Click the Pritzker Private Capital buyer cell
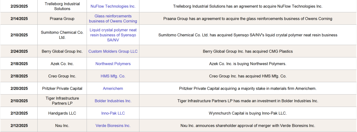 tap(62, 88)
